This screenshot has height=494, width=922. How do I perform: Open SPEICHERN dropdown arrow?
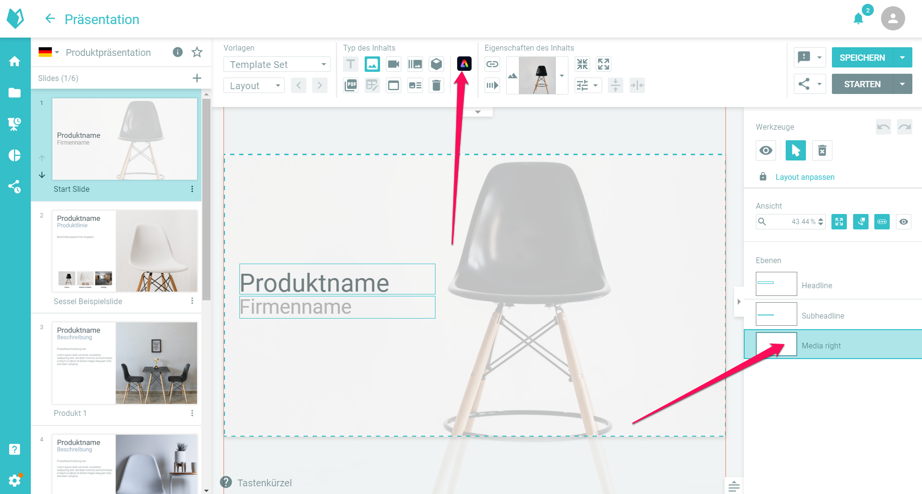[x=903, y=57]
